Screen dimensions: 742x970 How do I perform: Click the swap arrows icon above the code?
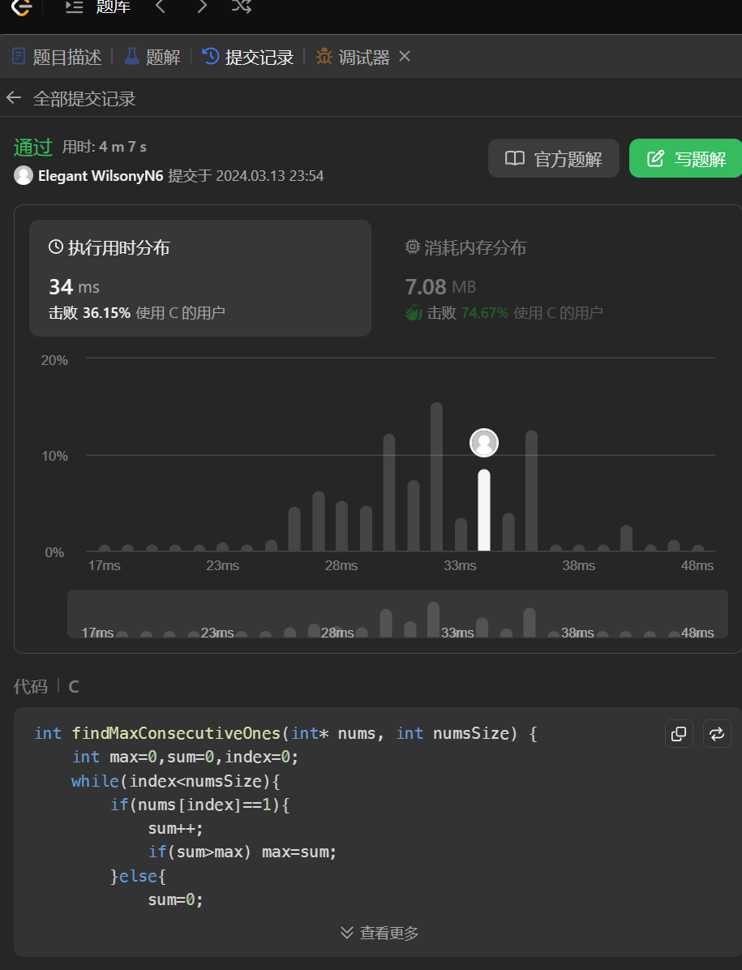(717, 734)
